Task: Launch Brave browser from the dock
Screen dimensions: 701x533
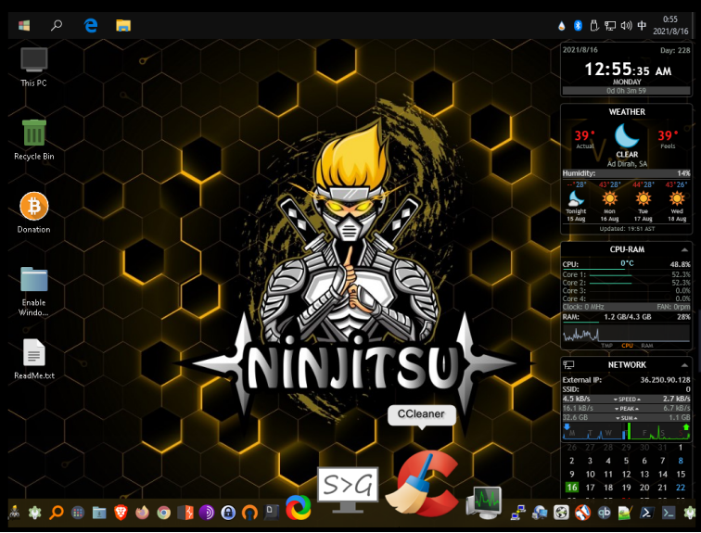Action: 121,513
